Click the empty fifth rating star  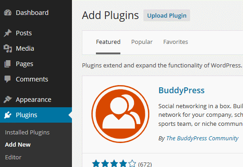[132, 163]
